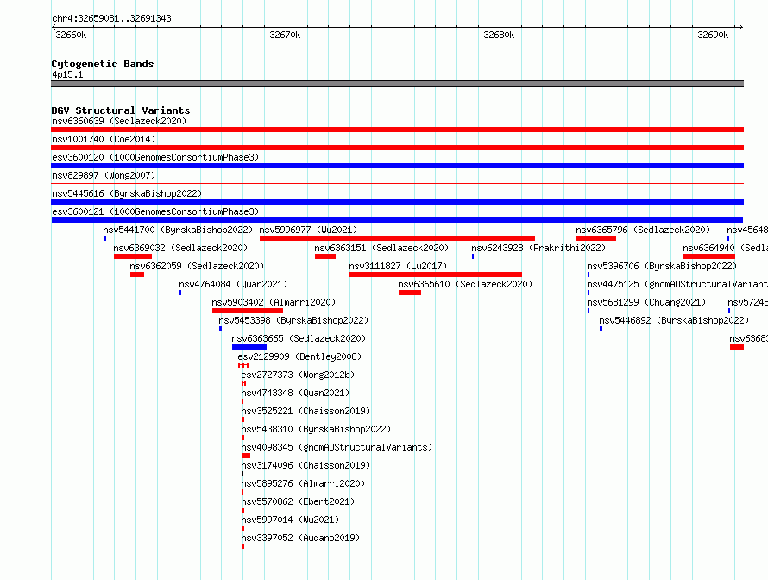Click the nsv6360639 (Sedlazeck2020) variant label

pos(119,121)
